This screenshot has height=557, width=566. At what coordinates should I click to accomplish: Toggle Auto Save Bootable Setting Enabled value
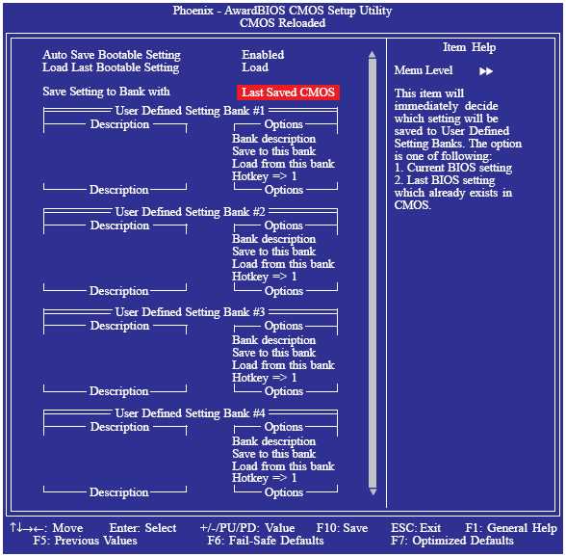tap(263, 55)
